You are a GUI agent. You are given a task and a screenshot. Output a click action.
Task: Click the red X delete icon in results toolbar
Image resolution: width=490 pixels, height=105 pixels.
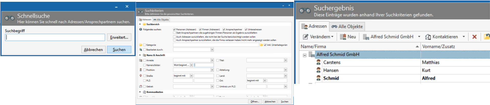[474, 37]
